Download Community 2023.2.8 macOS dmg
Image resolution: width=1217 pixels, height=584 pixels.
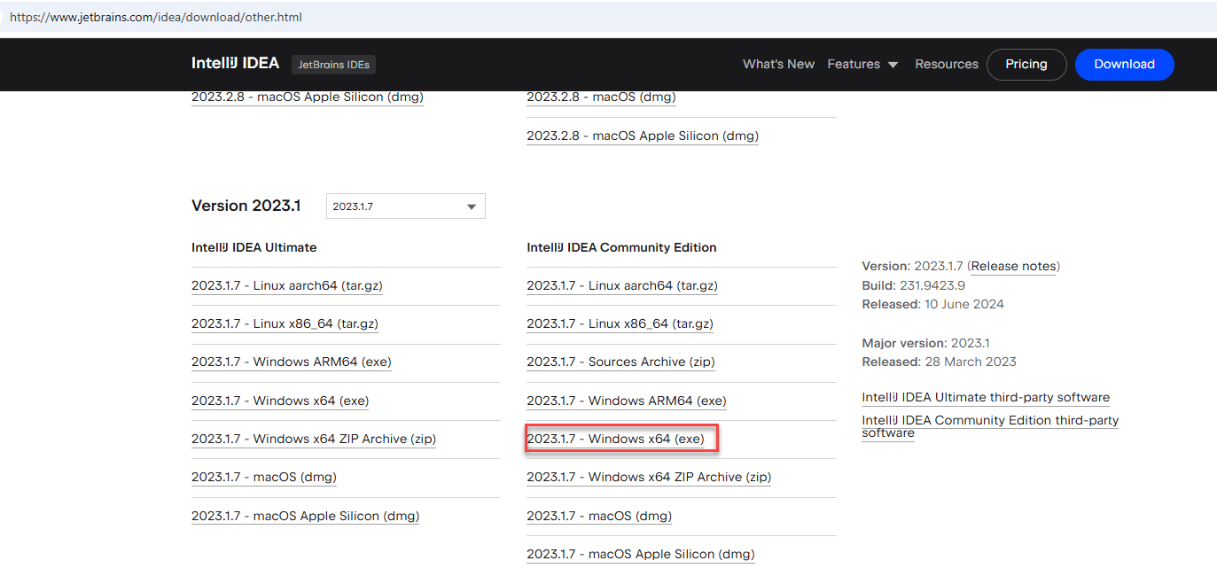point(601,97)
